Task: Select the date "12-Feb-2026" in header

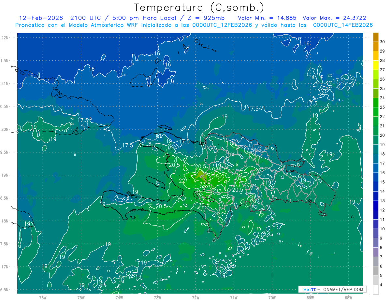Action: click(41, 18)
